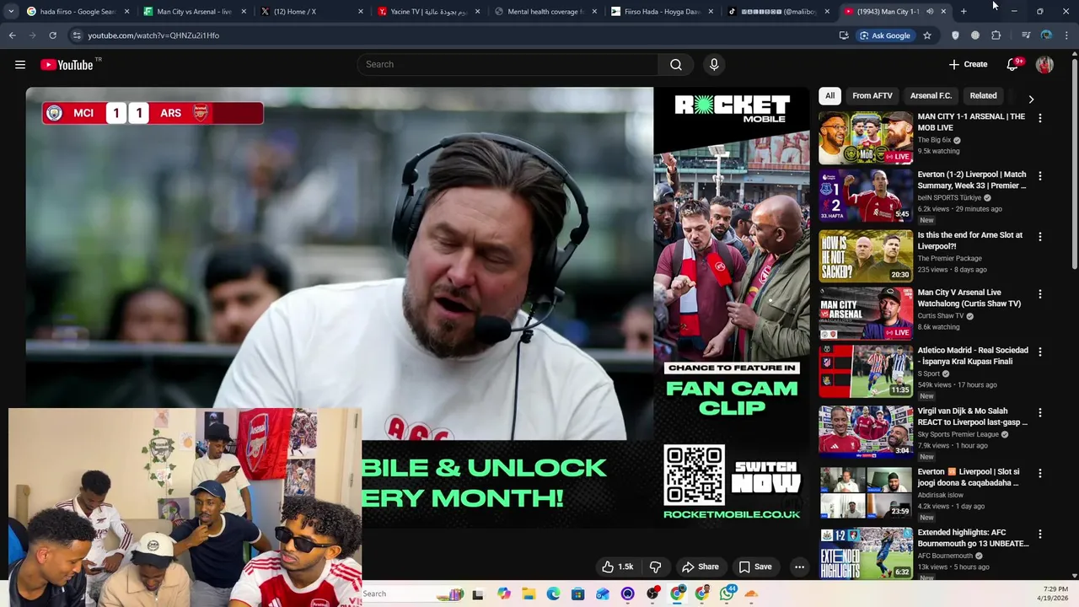
Task: Open options for MAN CITY 1-1 ARSENAL Mob Live video
Action: (1040, 119)
